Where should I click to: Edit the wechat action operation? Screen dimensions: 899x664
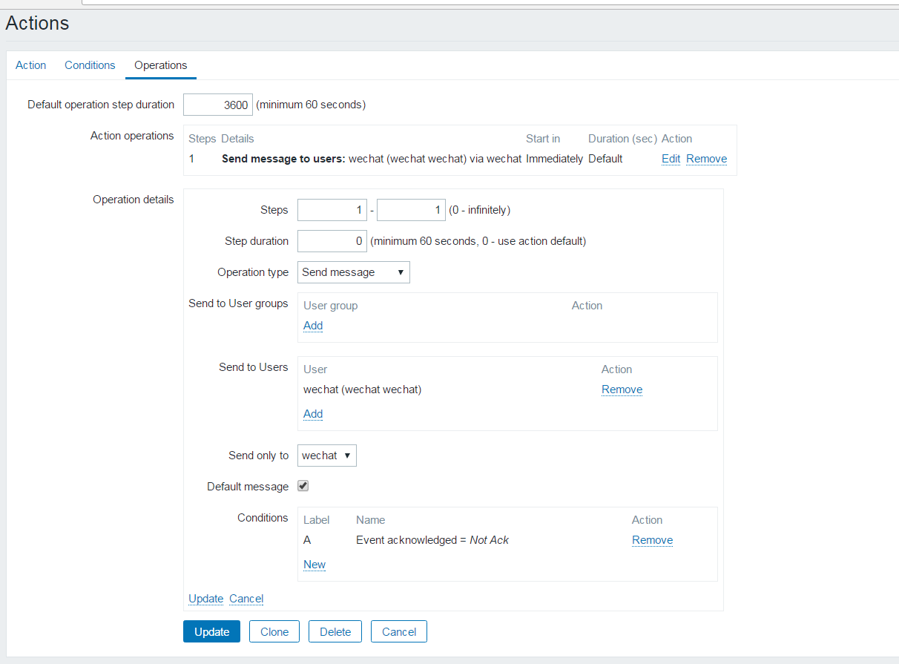click(671, 159)
